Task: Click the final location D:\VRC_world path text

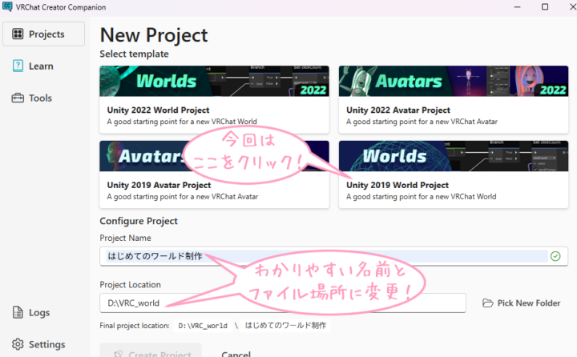Action: (x=203, y=326)
